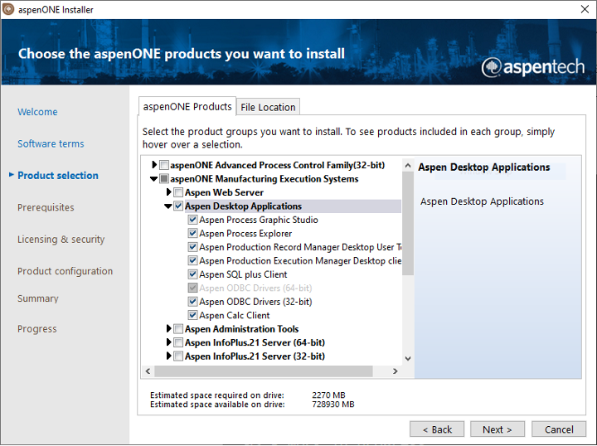Expand aspenONE Advanced Process Control Family node
The height and width of the screenshot is (446, 597).
click(x=154, y=165)
